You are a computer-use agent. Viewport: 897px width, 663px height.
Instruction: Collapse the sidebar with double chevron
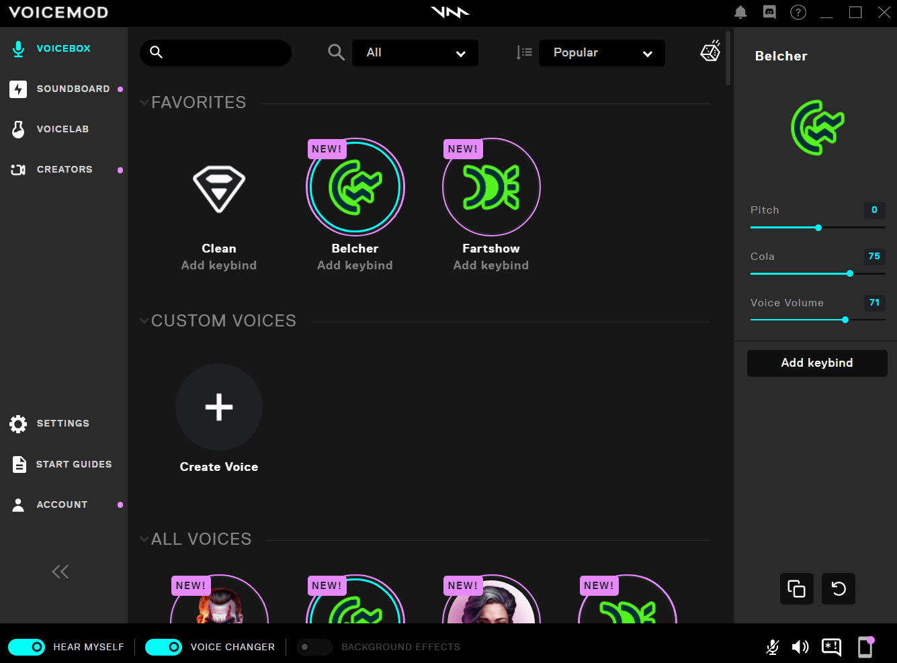click(x=60, y=572)
